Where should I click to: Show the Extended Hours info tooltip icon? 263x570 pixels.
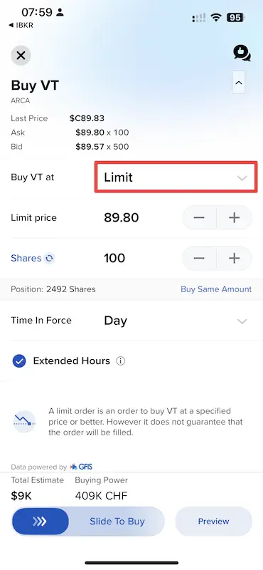coord(120,361)
